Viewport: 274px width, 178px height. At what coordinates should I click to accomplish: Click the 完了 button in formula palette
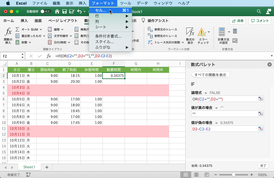263,166
